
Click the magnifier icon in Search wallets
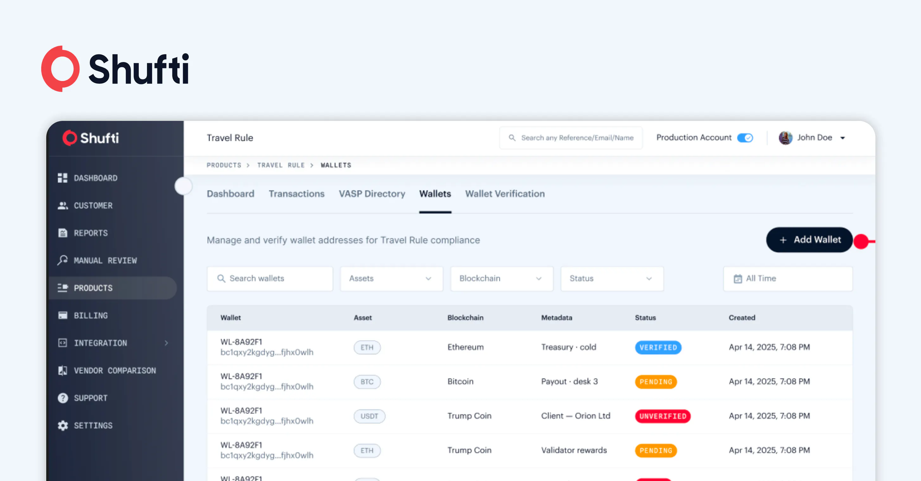click(x=221, y=278)
